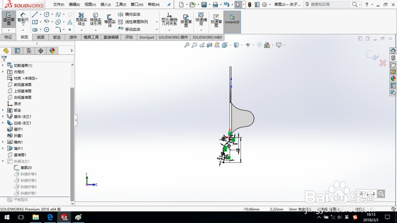Open dropdown under Smart Dimension (智能尺寸)
Image resolution: width=397 pixels, height=223 pixels.
tap(23, 30)
